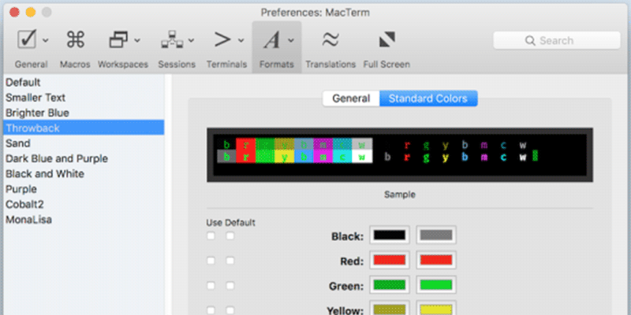
Task: Open the Translations wavy-lines icon
Action: 330,39
